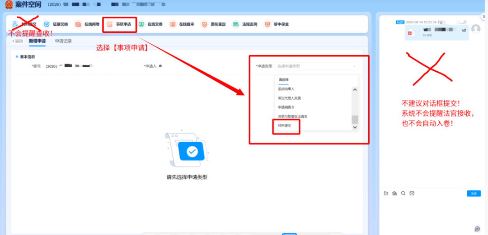Open 在线交费 payment tool
The height and width of the screenshot is (235, 488).
[x=150, y=24]
